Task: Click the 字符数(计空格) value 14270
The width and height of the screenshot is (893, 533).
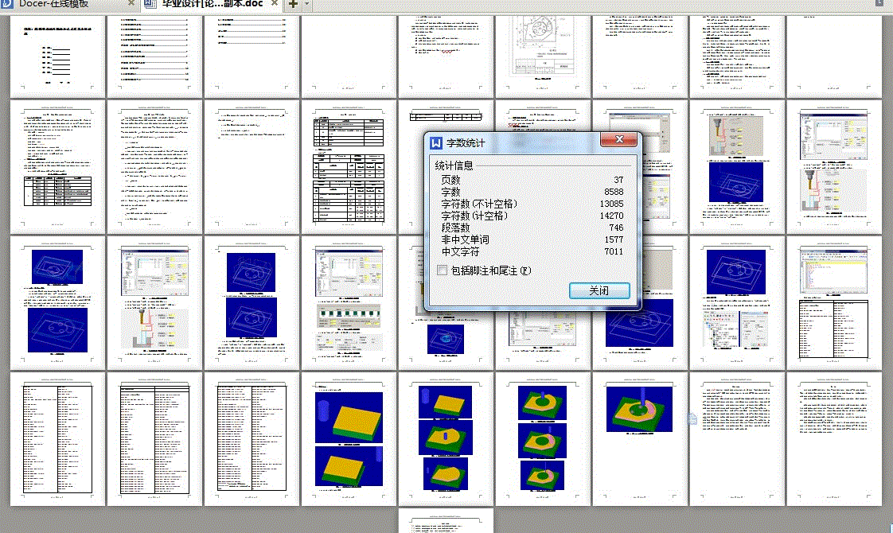Action: tap(611, 216)
